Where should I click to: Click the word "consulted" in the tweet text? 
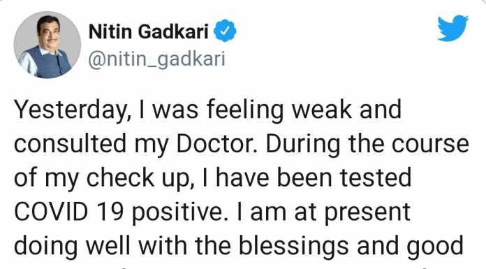click(x=71, y=144)
